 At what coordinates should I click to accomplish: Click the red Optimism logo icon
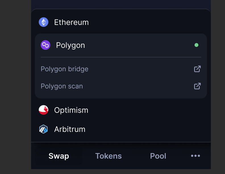[x=43, y=110]
